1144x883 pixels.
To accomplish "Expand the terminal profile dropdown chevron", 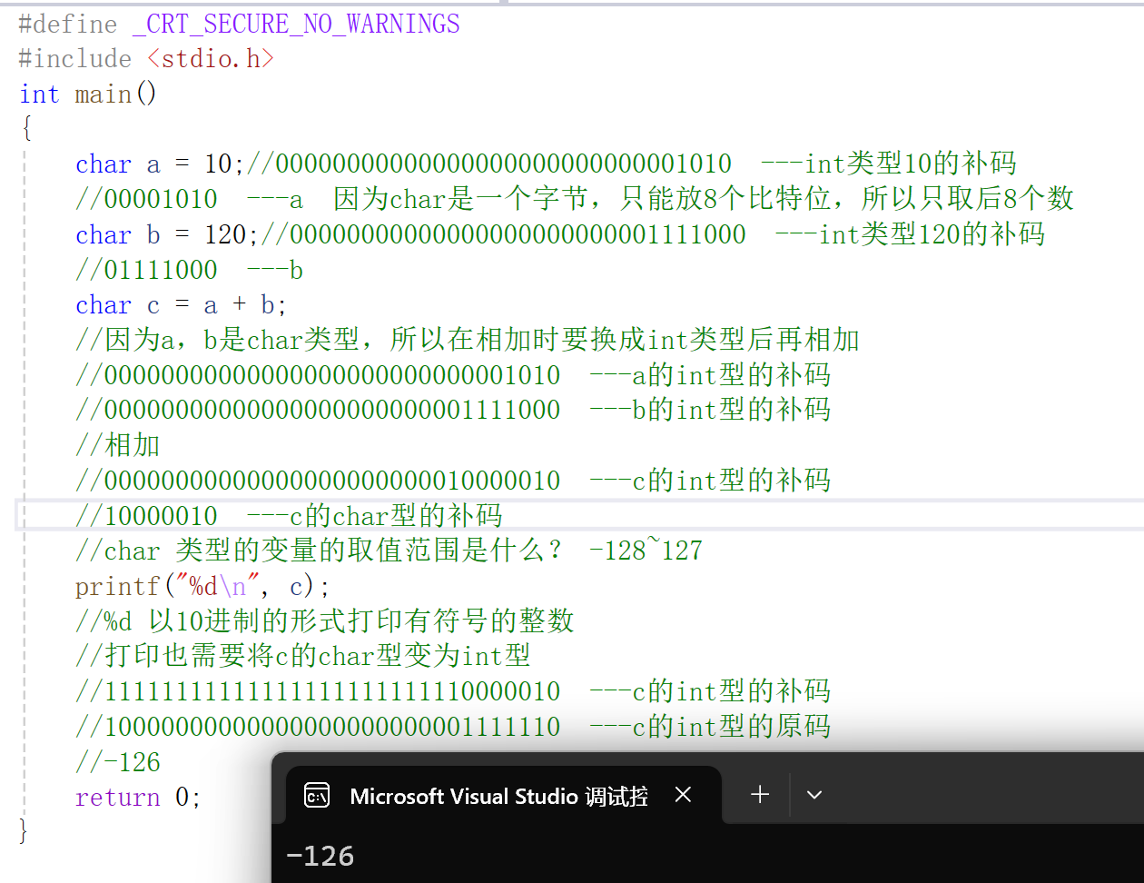I will click(x=814, y=795).
